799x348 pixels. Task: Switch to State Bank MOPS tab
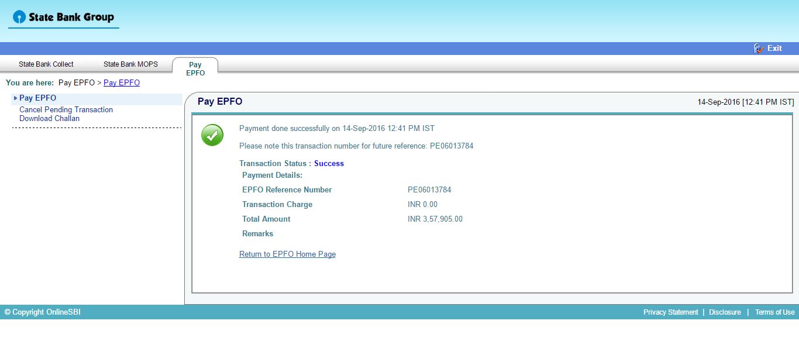tap(131, 64)
